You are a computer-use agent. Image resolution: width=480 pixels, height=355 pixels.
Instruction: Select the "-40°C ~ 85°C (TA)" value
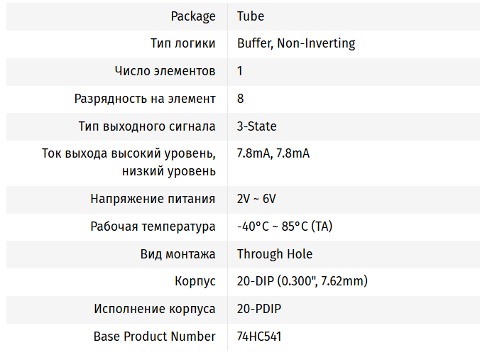point(285,226)
